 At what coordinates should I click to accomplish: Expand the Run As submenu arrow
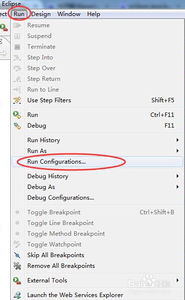[x=178, y=151]
